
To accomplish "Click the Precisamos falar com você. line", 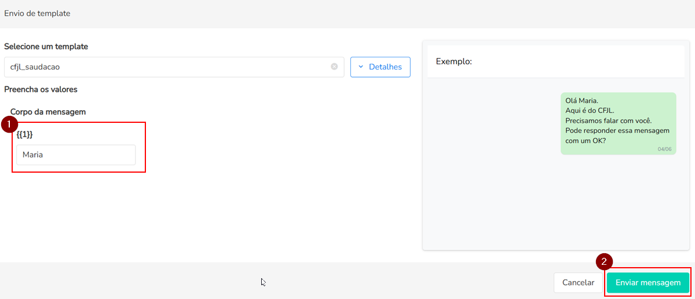I will (x=609, y=121).
